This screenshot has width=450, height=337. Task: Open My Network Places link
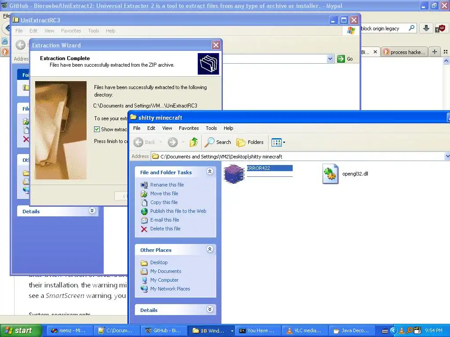[x=170, y=289]
